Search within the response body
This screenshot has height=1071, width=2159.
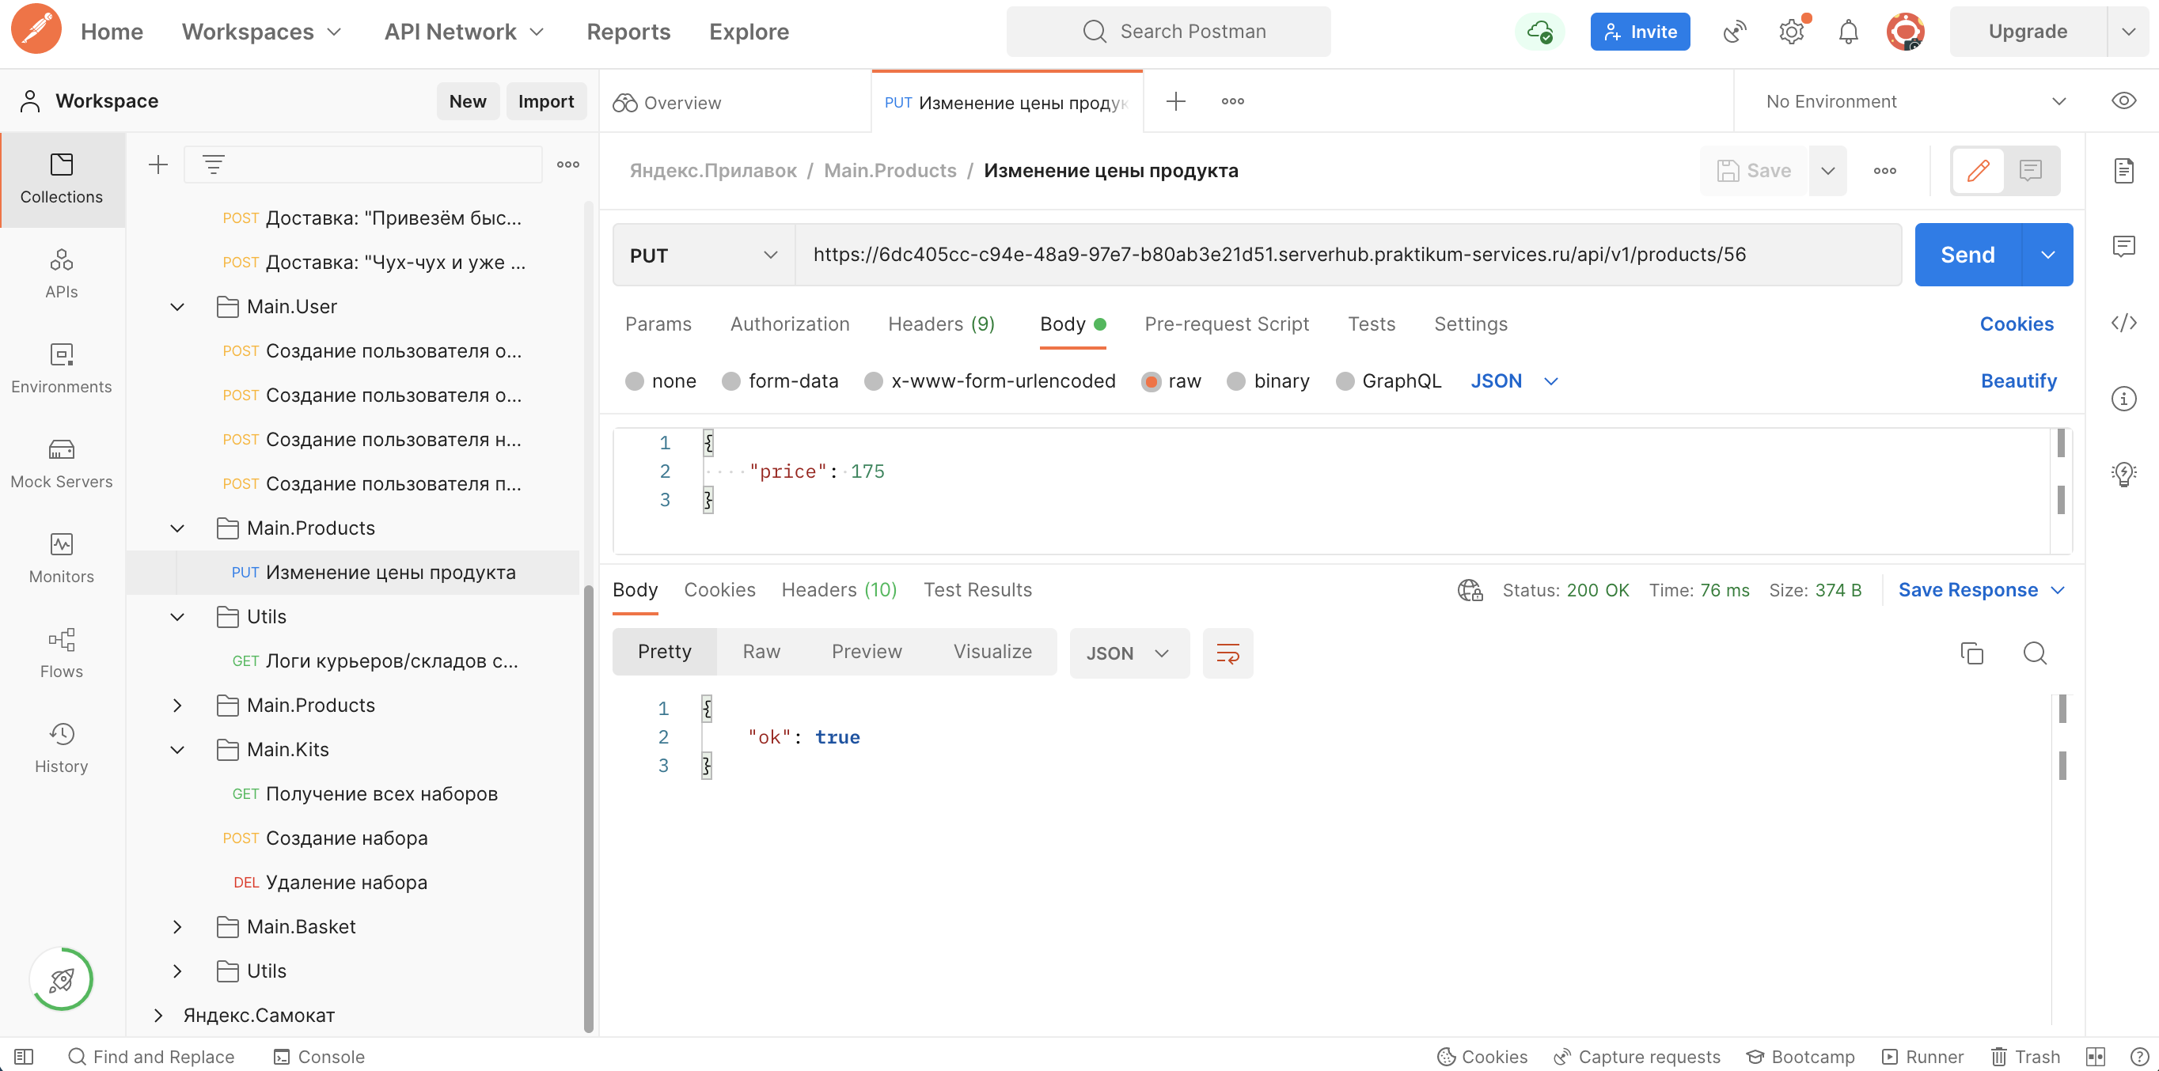(x=2035, y=653)
